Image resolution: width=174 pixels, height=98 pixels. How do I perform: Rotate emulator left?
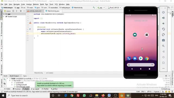pyautogui.click(x=163, y=29)
